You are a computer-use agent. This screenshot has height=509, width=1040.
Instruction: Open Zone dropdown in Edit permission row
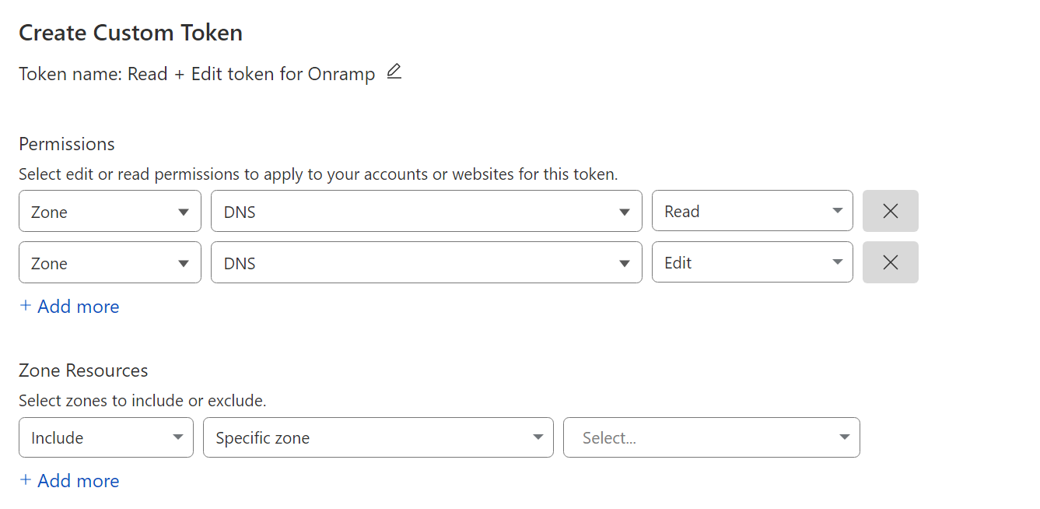[x=110, y=262]
